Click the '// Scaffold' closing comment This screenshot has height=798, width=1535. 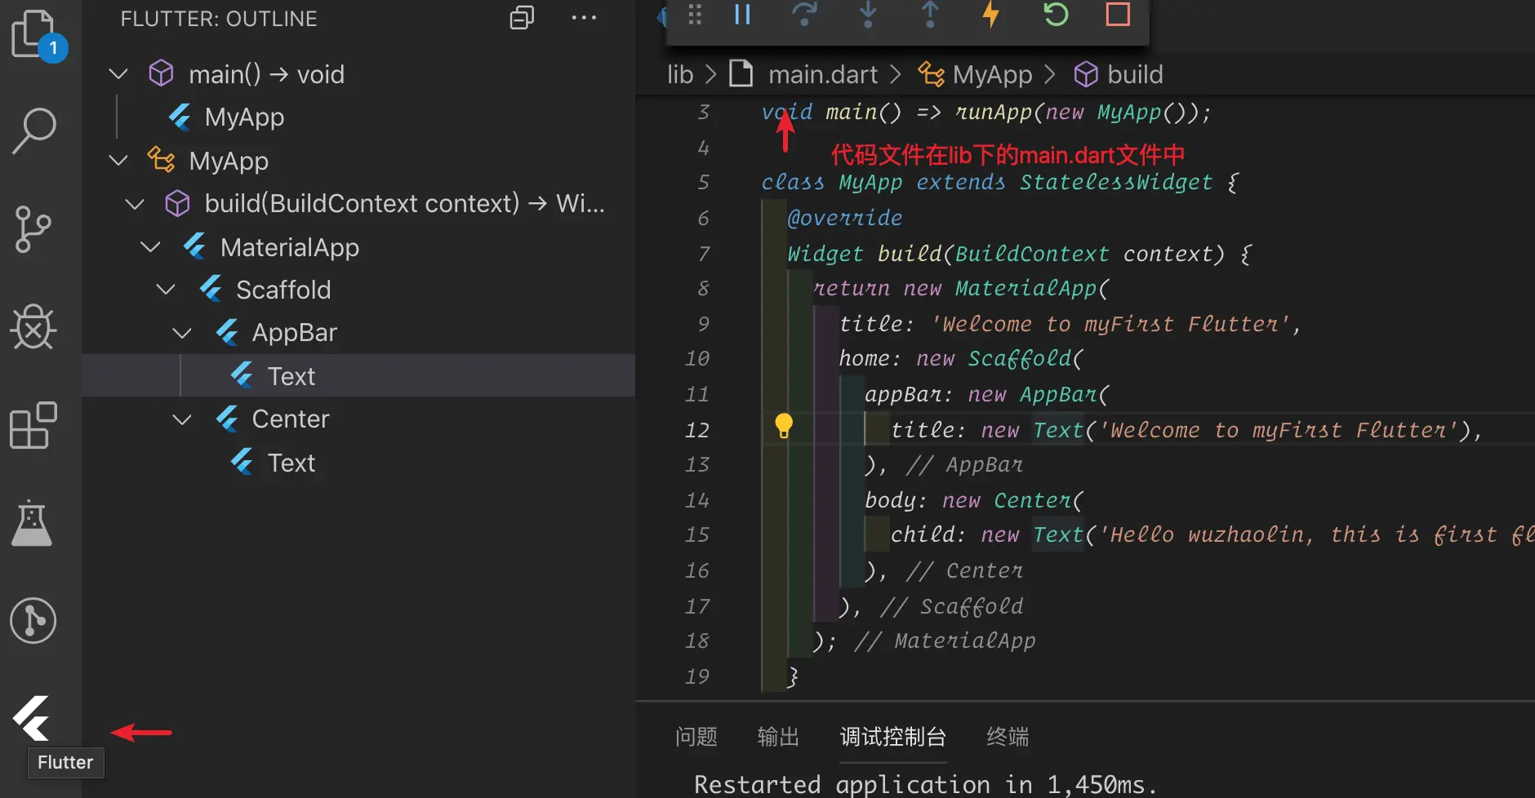(x=951, y=606)
